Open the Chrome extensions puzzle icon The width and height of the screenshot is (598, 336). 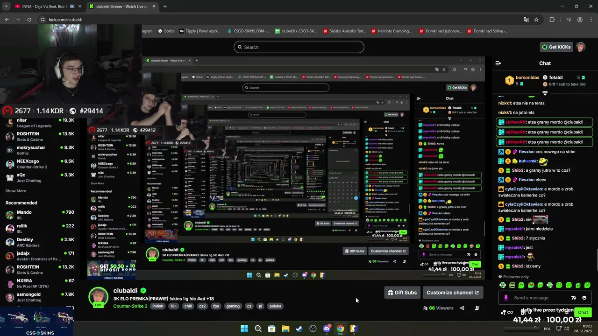(x=552, y=20)
